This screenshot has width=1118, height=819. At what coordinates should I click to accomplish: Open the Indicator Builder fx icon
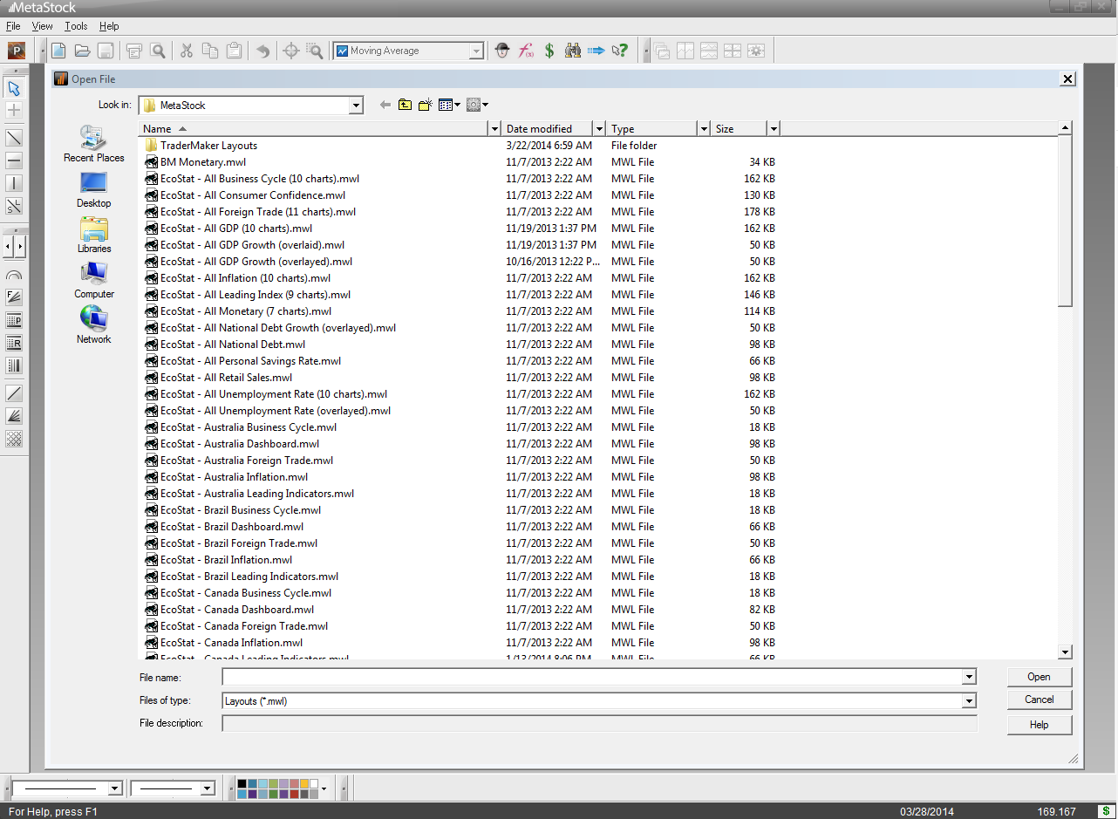526,51
